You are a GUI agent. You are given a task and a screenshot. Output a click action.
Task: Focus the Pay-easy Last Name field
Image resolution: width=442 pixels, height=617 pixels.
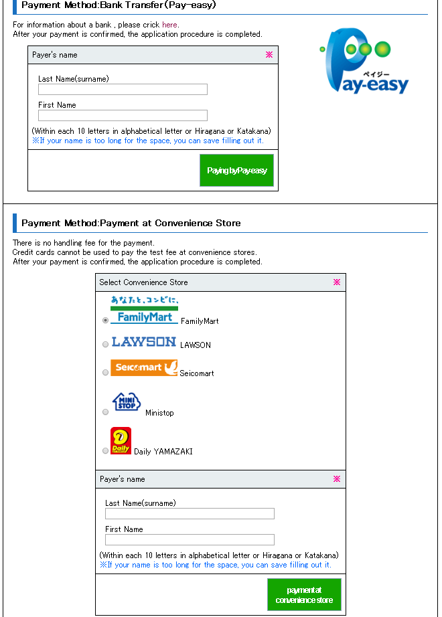(x=123, y=89)
